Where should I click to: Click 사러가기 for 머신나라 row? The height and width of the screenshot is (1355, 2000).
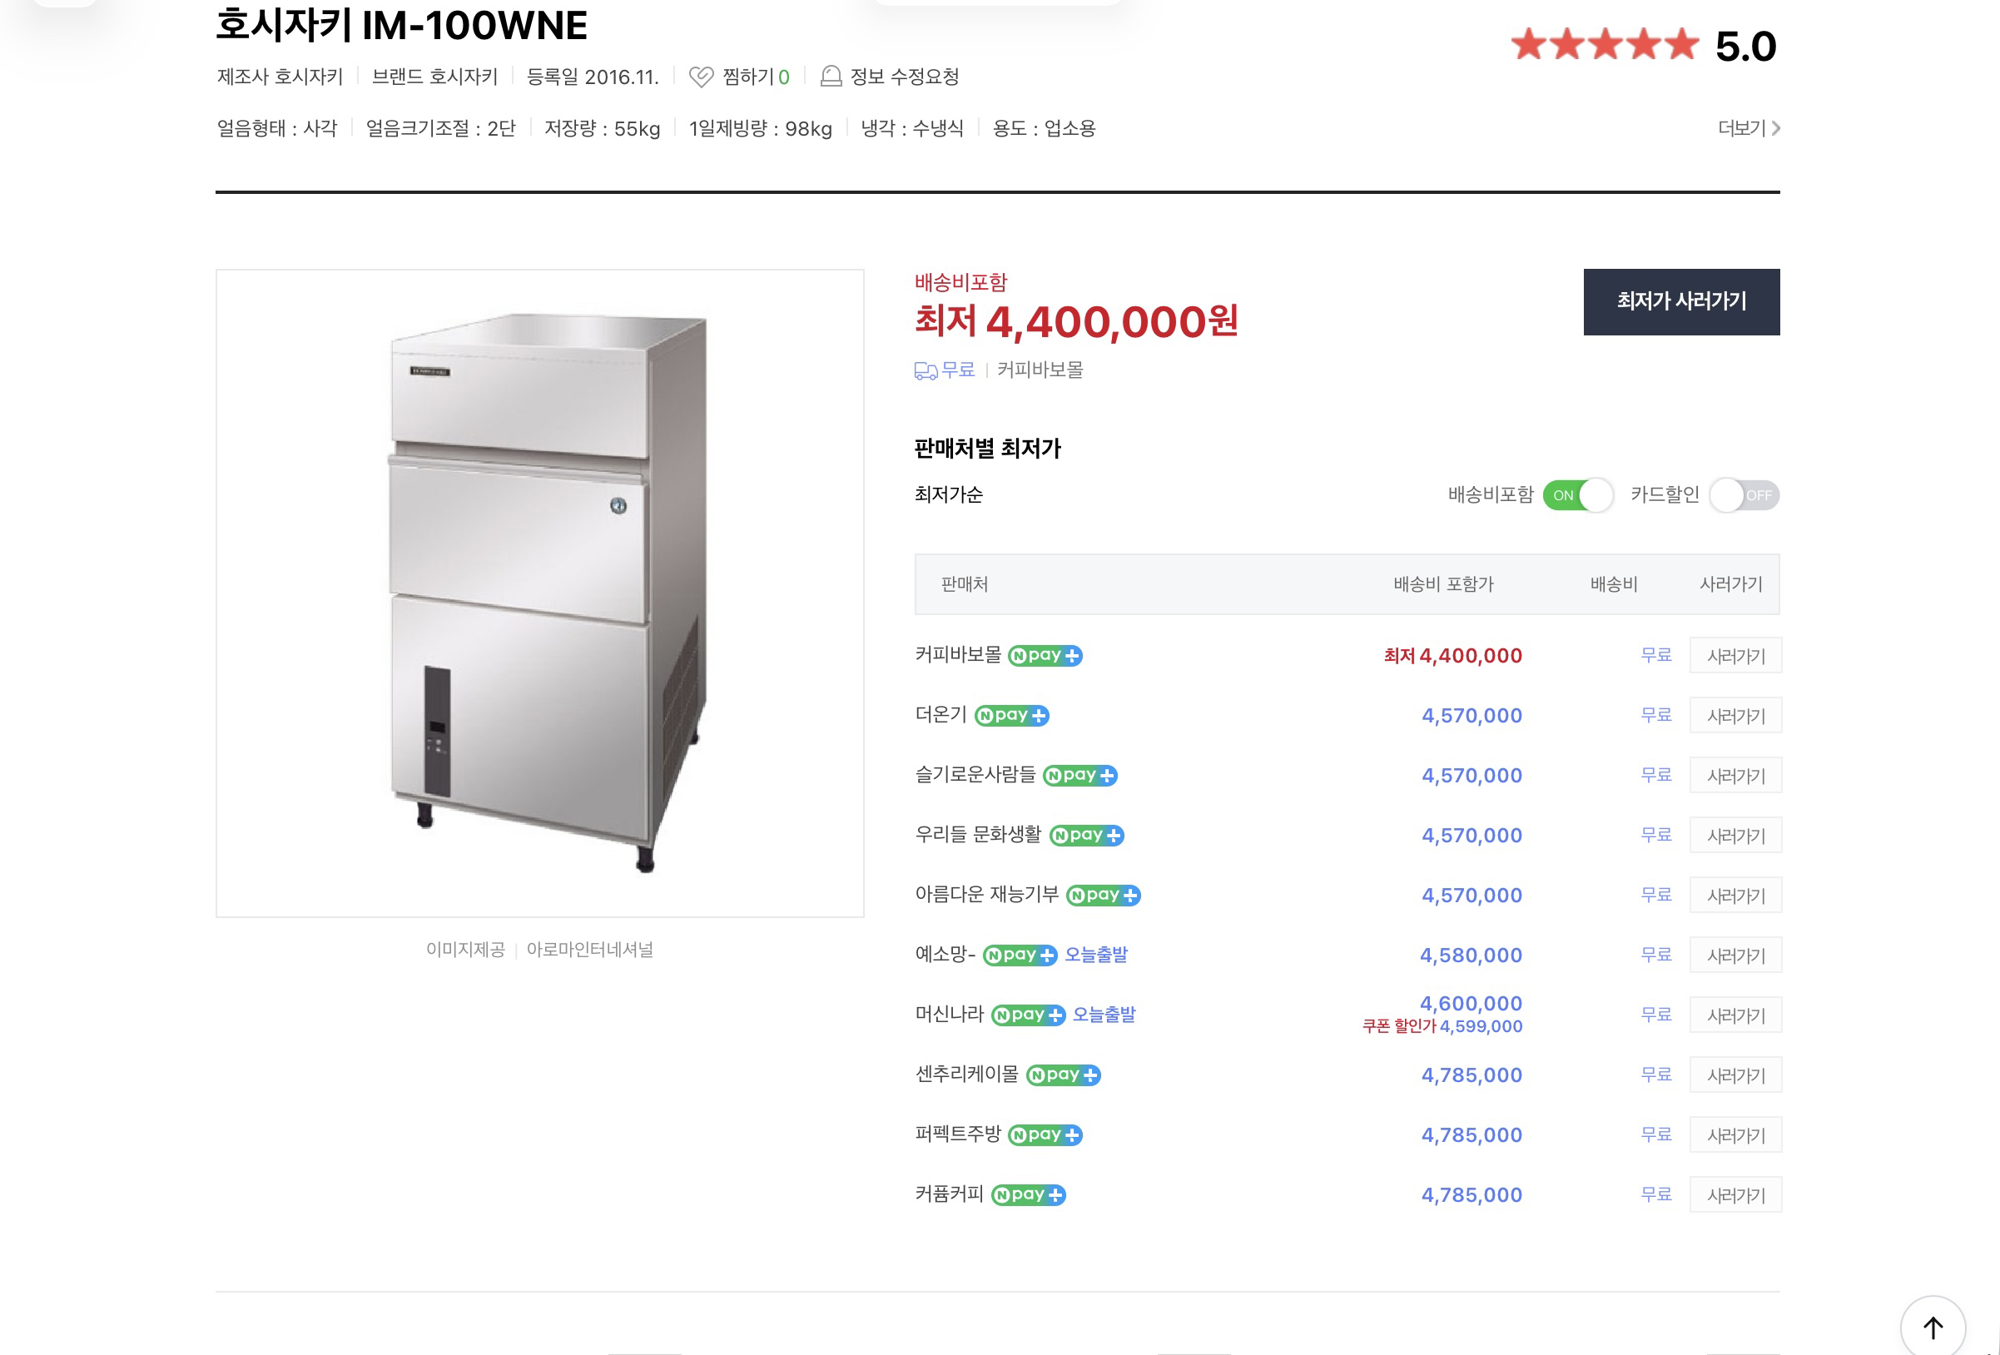tap(1735, 1015)
